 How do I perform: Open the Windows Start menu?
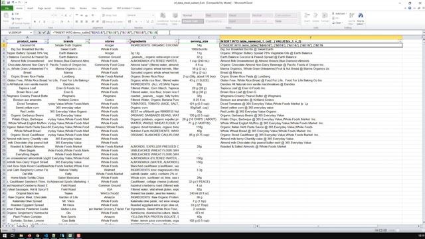pyautogui.click(x=5, y=236)
